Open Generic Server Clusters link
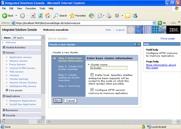 (x=23, y=82)
